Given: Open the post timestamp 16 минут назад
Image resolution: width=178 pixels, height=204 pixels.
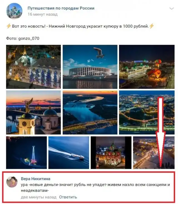Looking at the screenshot, I should point(43,14).
